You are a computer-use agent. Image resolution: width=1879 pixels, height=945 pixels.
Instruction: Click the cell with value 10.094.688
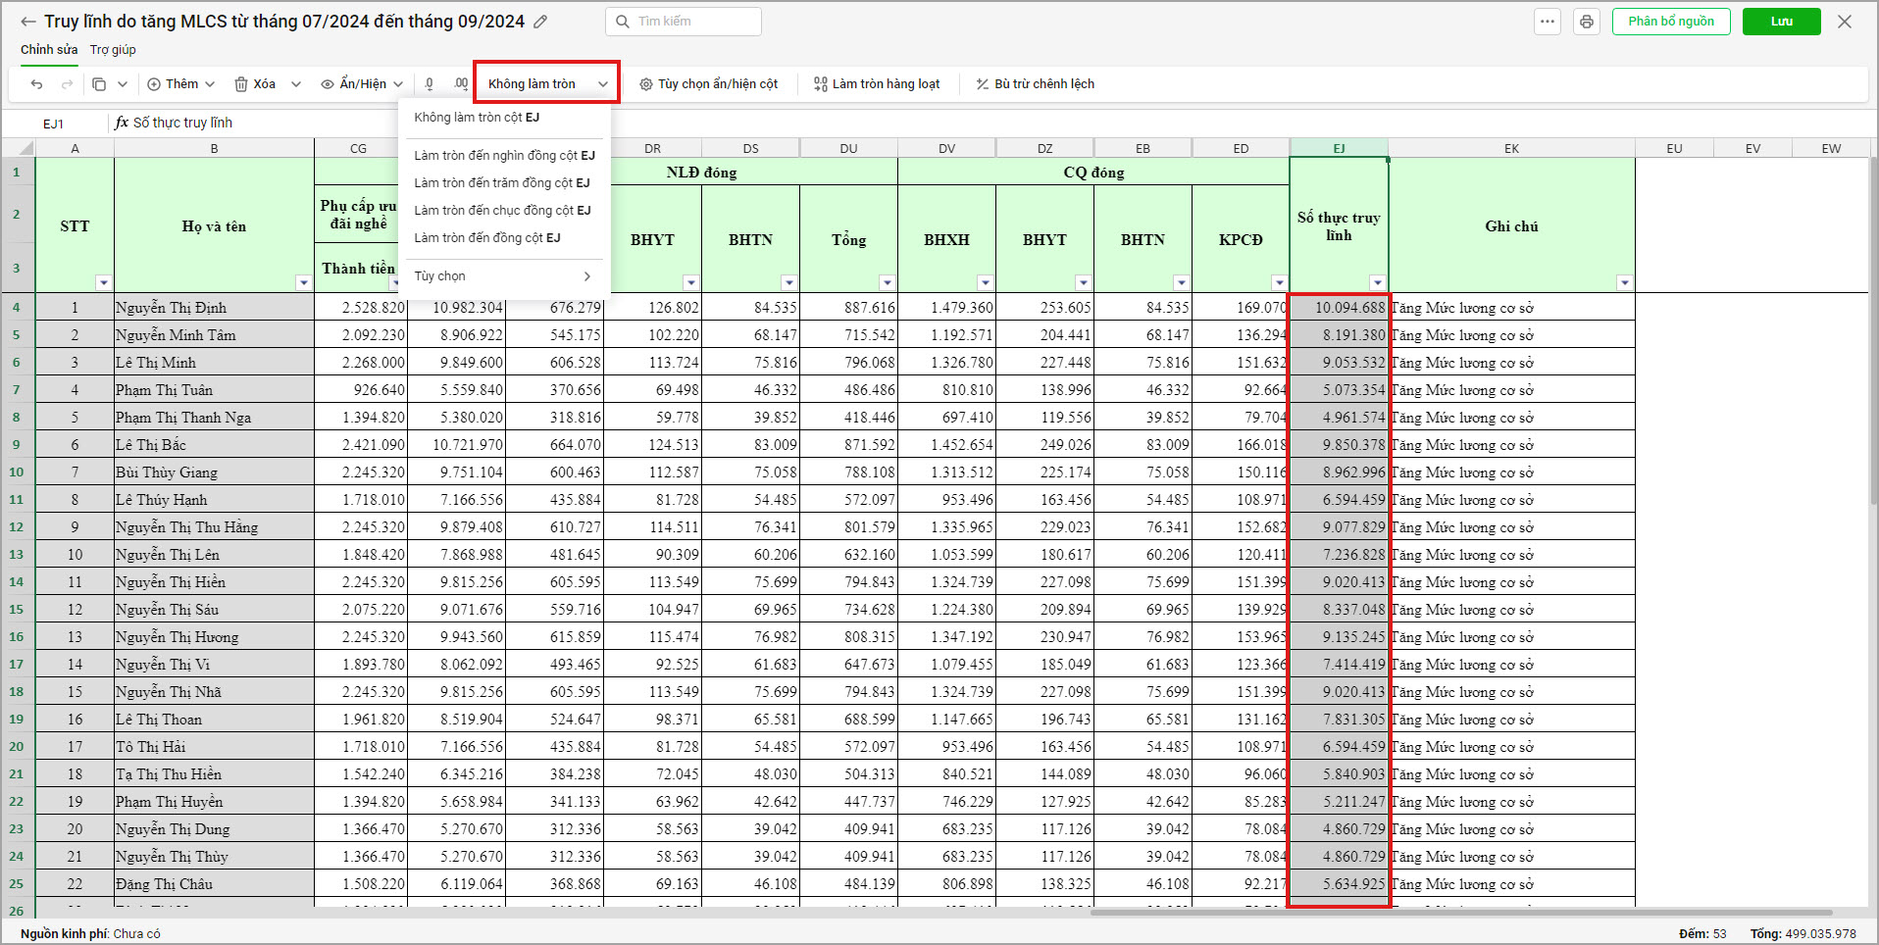pos(1339,308)
